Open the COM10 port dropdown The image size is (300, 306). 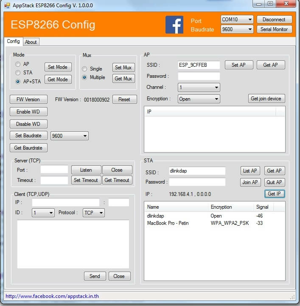click(x=237, y=20)
